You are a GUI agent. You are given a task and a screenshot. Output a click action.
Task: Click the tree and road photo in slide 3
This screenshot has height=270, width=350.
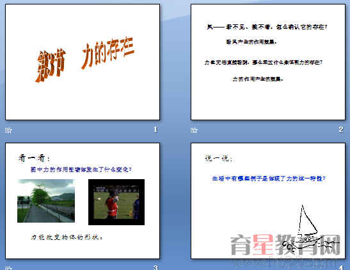tap(46, 201)
